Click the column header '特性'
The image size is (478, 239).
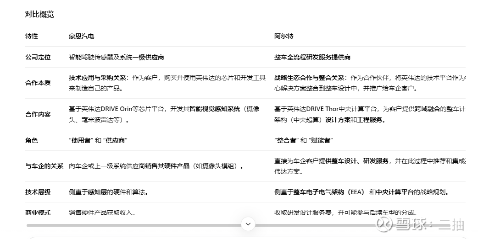coord(32,36)
